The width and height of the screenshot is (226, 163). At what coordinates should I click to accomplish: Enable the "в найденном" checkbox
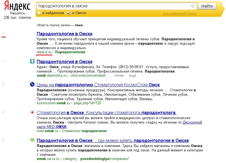(x=39, y=13)
